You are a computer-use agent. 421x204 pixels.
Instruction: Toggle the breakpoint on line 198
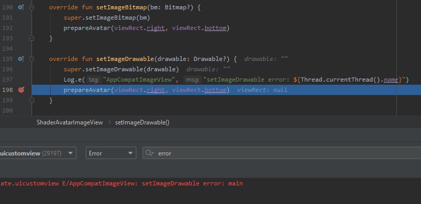pyautogui.click(x=21, y=90)
